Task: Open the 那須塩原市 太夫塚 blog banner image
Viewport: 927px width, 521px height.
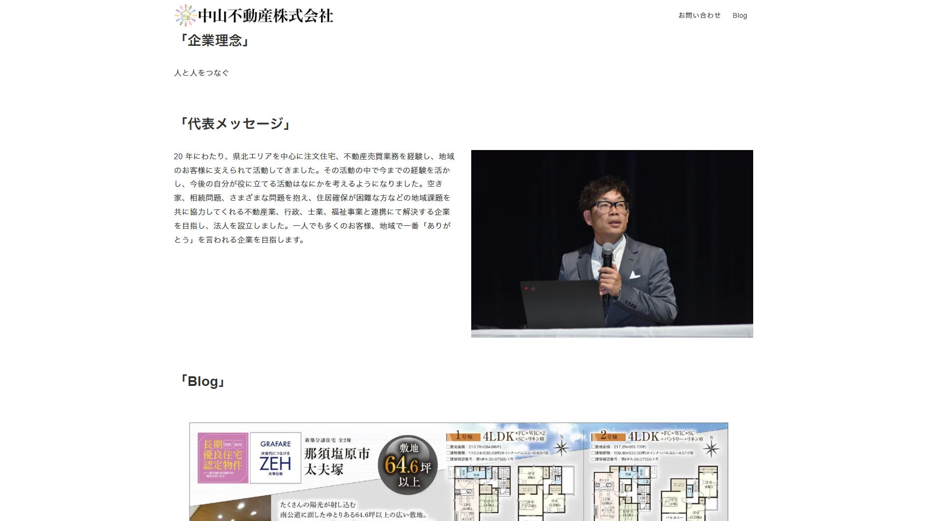Action: tap(459, 472)
